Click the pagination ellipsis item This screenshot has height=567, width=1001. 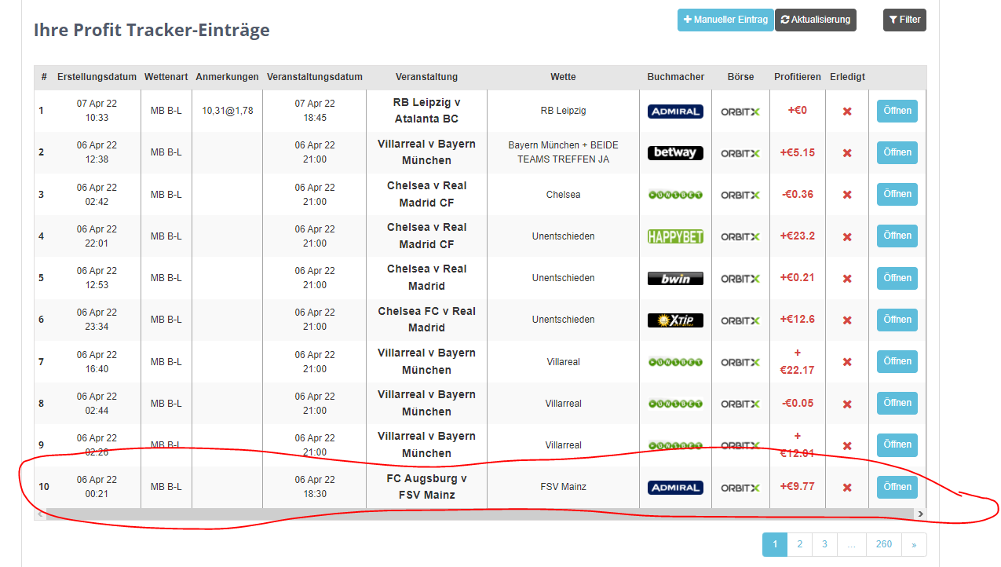pos(852,544)
